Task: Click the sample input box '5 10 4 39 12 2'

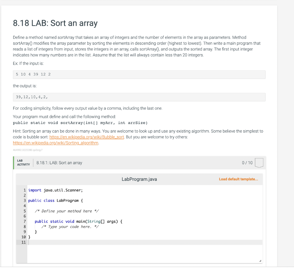Action: point(139,75)
